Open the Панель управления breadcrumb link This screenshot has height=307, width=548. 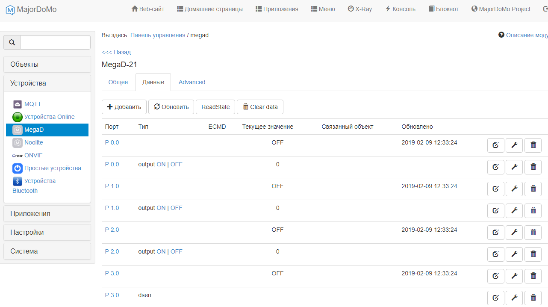pos(158,35)
